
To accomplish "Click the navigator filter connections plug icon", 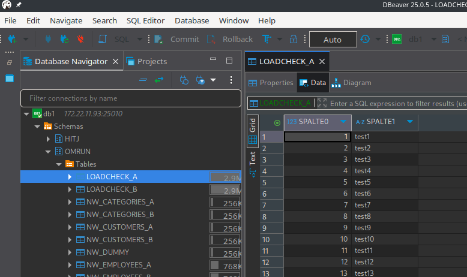I will click(x=200, y=80).
